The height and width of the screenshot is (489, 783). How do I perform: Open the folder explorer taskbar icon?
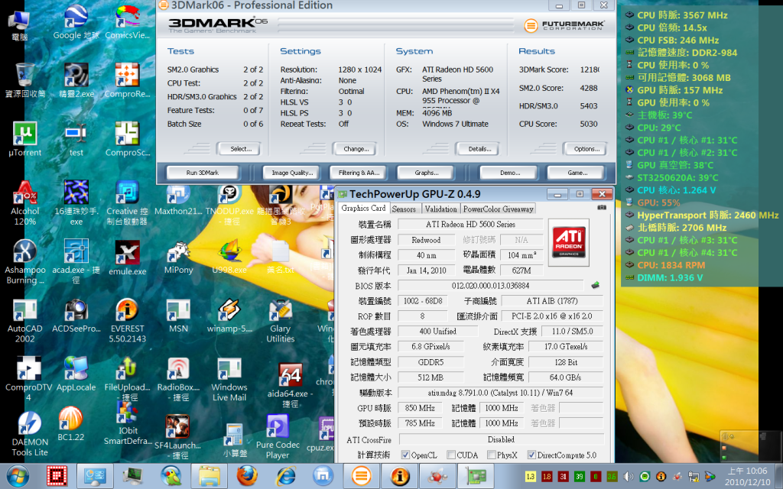tap(209, 476)
